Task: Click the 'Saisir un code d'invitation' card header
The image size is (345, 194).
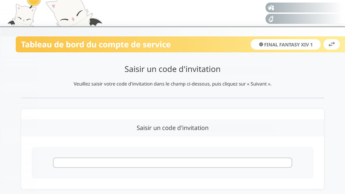Action: 172,128
